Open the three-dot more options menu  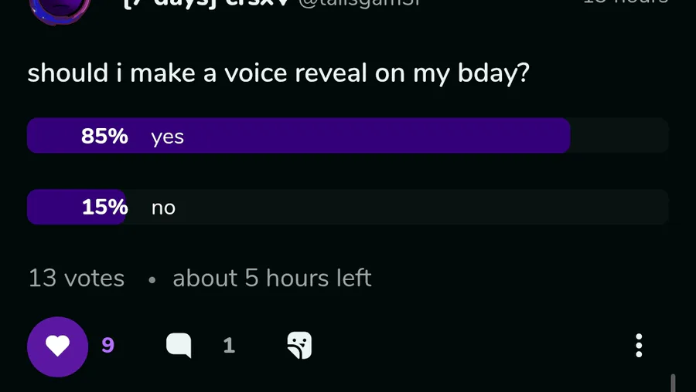[x=639, y=346]
